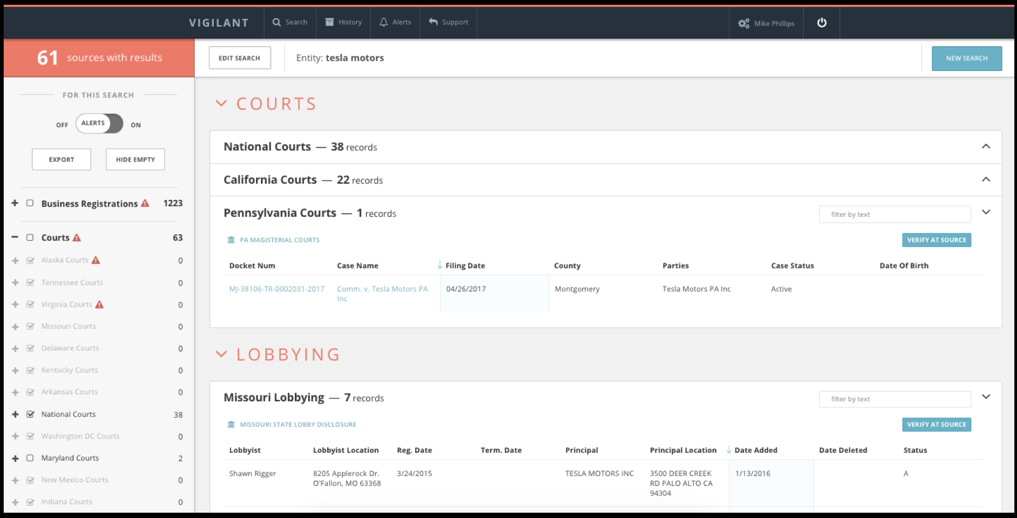Open PA MAGISTERIAL COURTS source link

[x=279, y=240]
